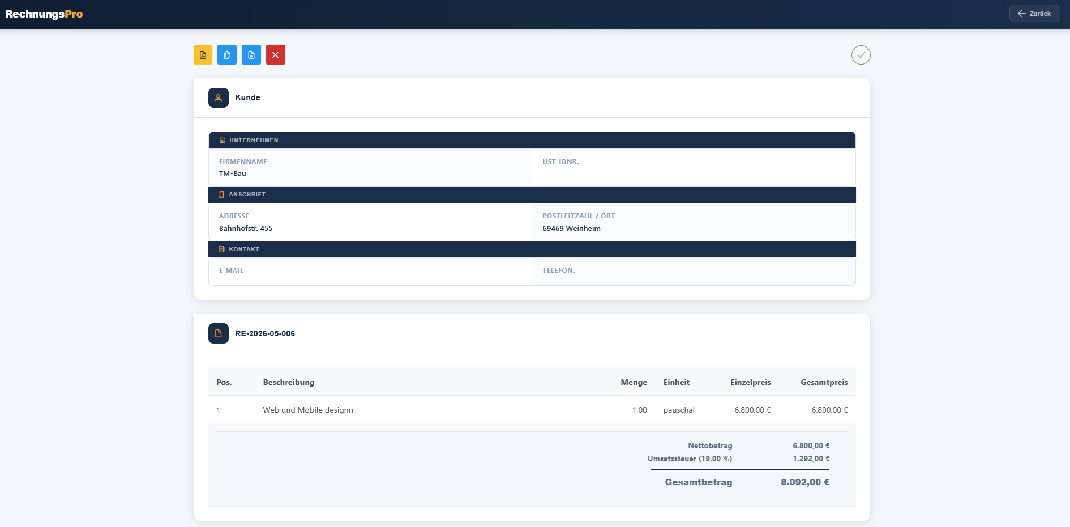Image resolution: width=1070 pixels, height=527 pixels.
Task: Click the Anschrift section icon
Action: (221, 194)
